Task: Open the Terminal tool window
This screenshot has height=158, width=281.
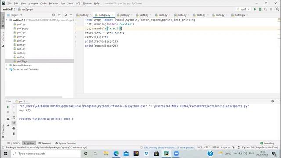Action: (45, 144)
